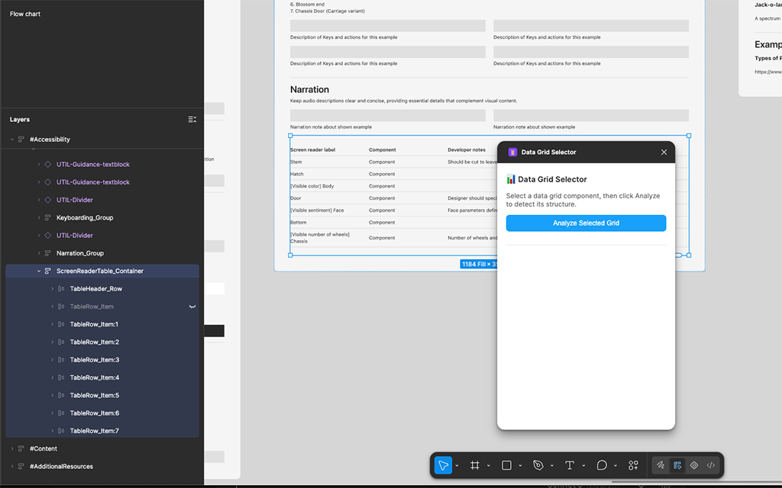Click the Analyze Selected Grid button
Screen dimensions: 782x488
(586, 223)
